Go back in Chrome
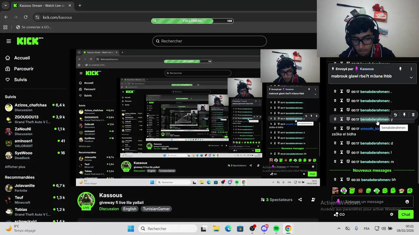 [6, 17]
